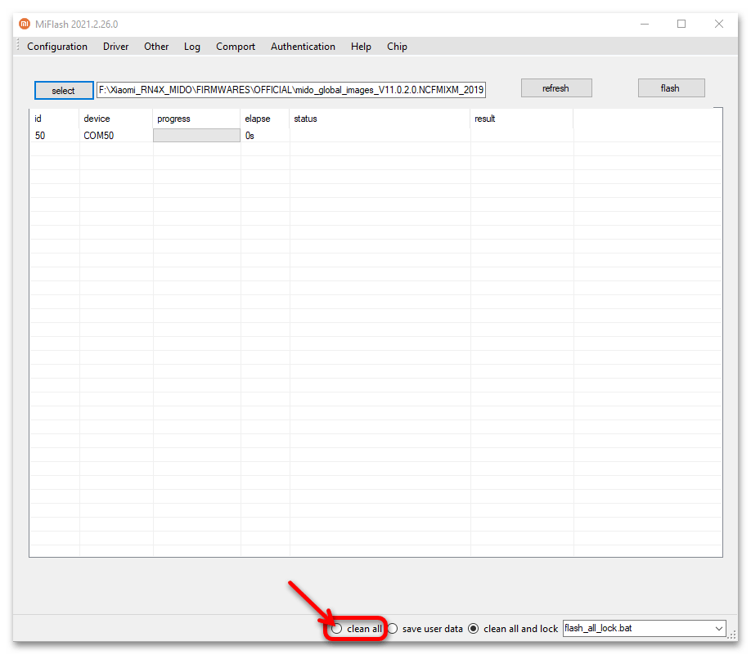
Task: Click the progress bar of COM50
Action: pyautogui.click(x=196, y=136)
